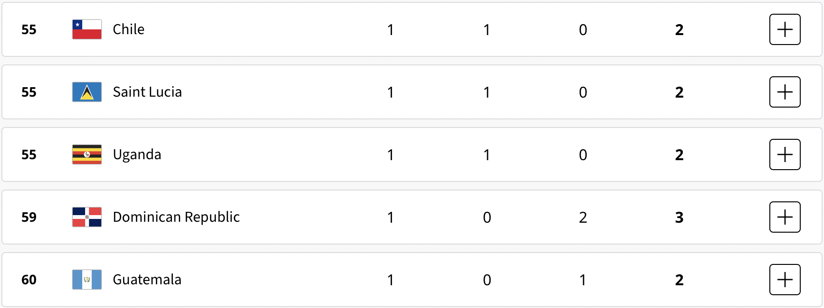824x308 pixels.
Task: Select the Guatemala country name
Action: point(147,280)
